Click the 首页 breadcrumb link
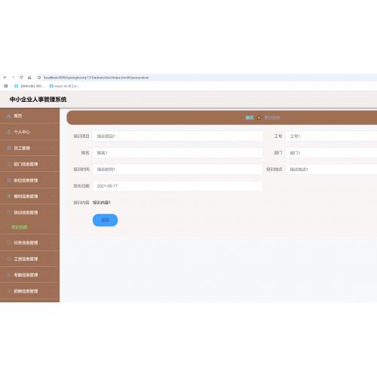This screenshot has width=377, height=377. (x=250, y=118)
